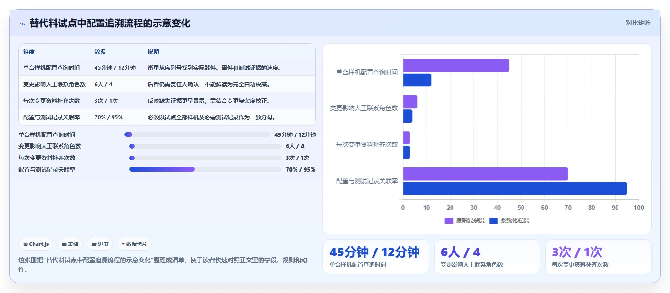This screenshot has height=293, width=670.
Task: Click the 6人 / 4 data card
Action: point(487,257)
